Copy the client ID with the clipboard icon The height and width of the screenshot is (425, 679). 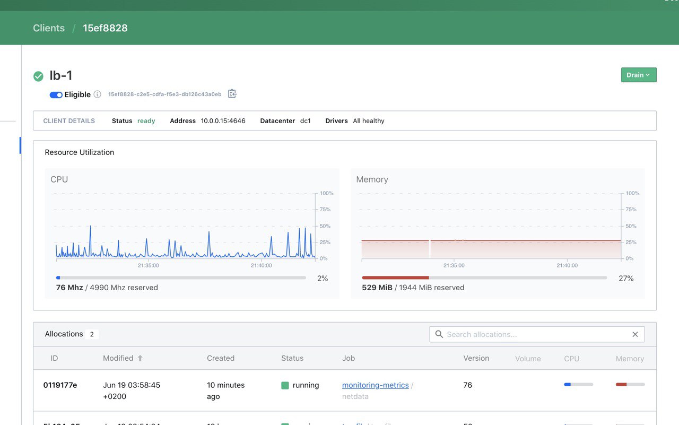coord(232,94)
